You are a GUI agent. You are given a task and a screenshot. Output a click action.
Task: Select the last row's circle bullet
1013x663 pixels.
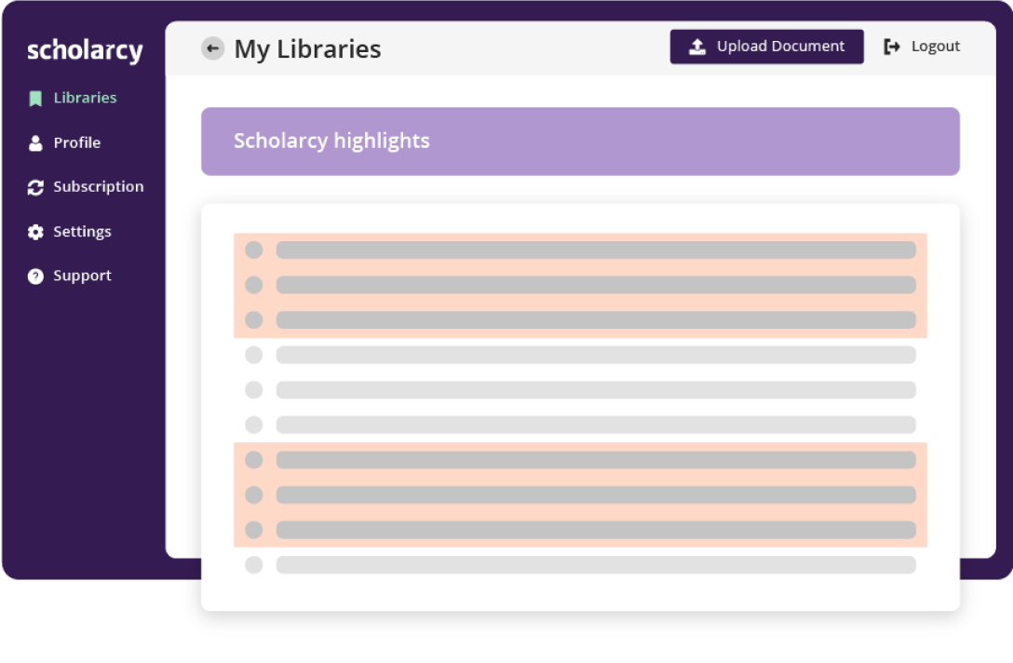(253, 564)
